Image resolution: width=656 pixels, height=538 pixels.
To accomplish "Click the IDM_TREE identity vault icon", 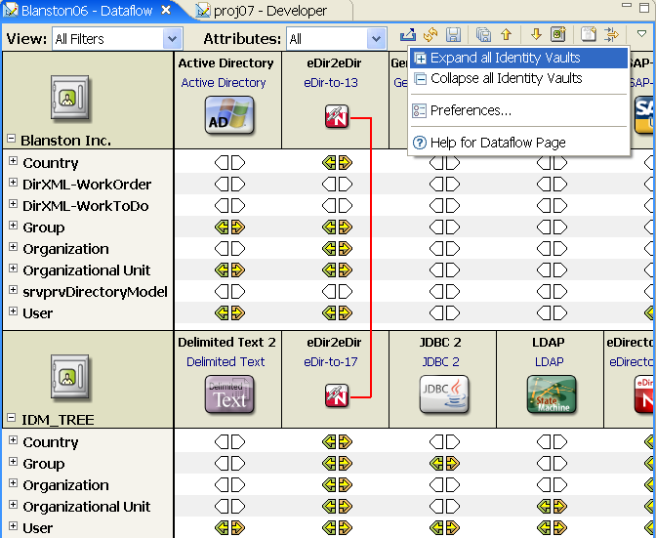I will [x=69, y=377].
